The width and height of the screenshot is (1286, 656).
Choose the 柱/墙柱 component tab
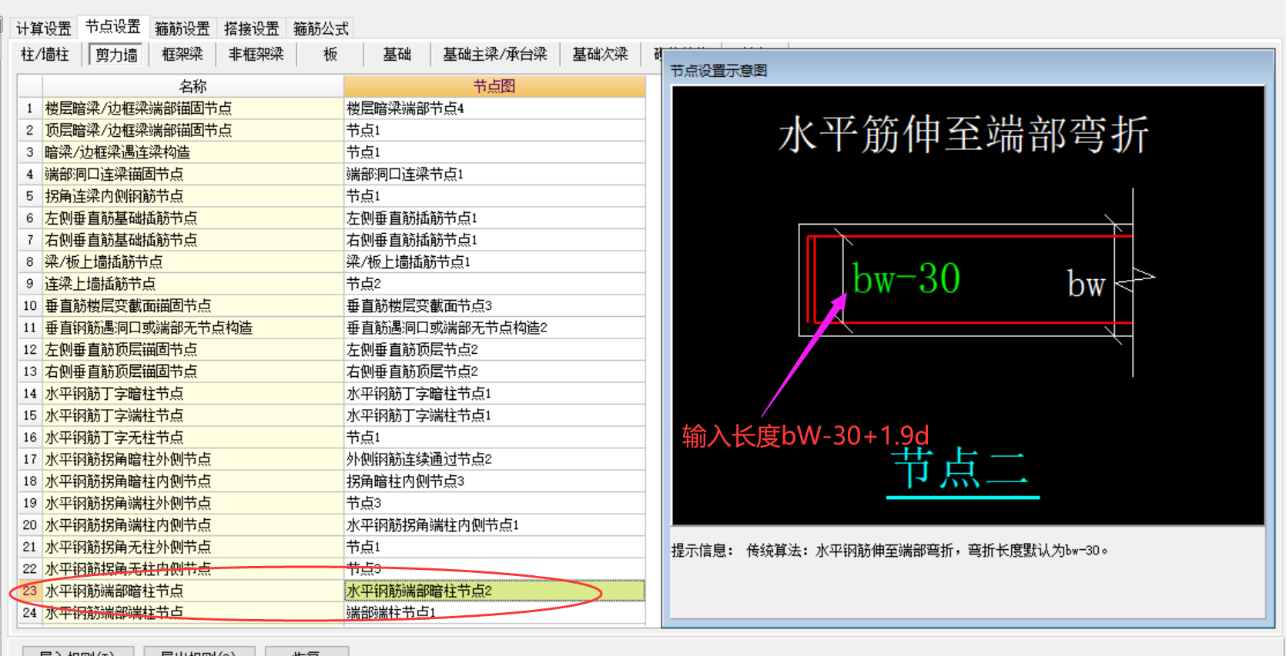[45, 55]
